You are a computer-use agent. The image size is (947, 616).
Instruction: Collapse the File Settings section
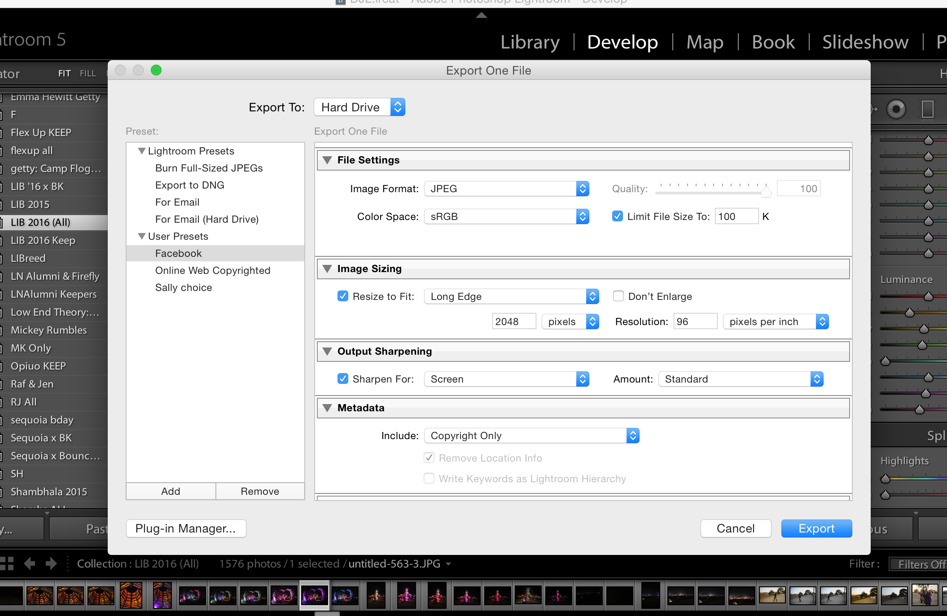[x=327, y=160]
